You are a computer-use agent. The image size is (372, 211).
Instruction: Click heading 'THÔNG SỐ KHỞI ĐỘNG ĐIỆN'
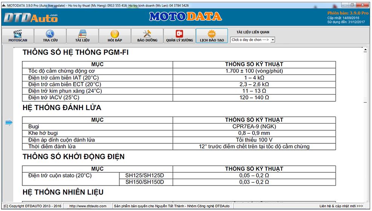tap(73, 157)
